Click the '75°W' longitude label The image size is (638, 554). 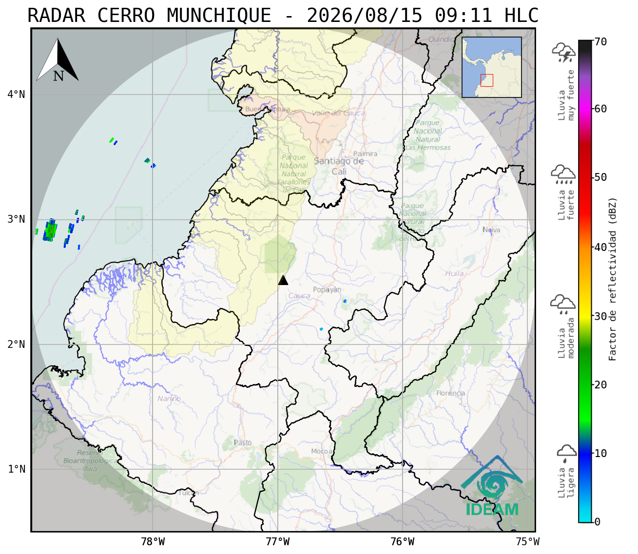(528, 541)
